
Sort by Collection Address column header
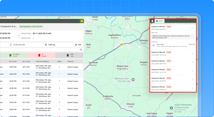coord(42,62)
